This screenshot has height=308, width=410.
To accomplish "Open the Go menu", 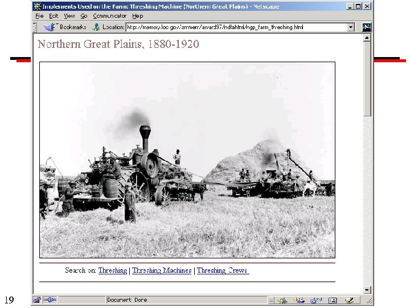I will (x=84, y=16).
